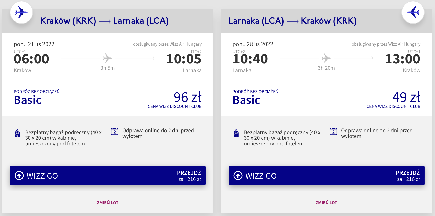435x216 pixels.
Task: Click the backpack icon in the Kraków–Larnaka card
Action: [x=17, y=133]
